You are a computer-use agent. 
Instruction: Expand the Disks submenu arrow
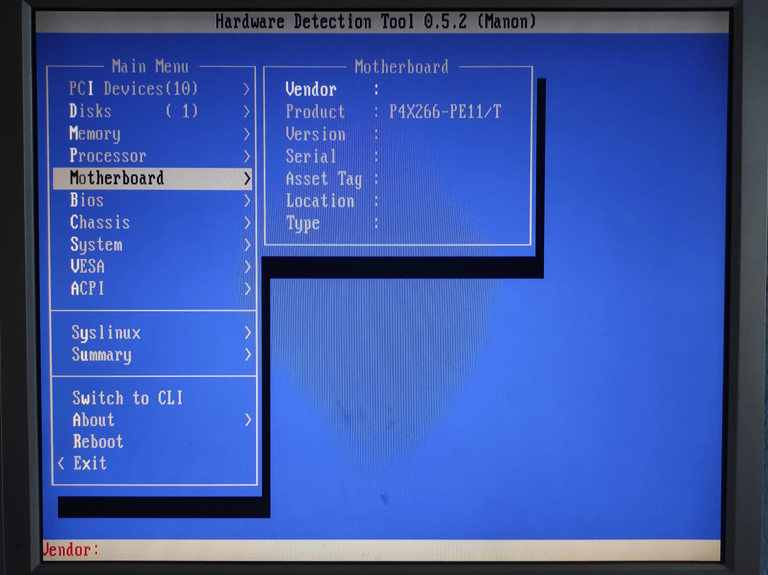(x=246, y=111)
